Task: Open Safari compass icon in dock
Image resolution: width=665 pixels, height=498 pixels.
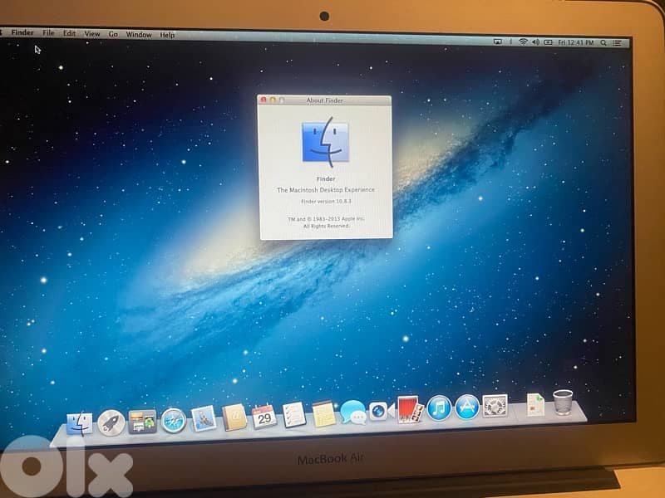Action: point(173,420)
